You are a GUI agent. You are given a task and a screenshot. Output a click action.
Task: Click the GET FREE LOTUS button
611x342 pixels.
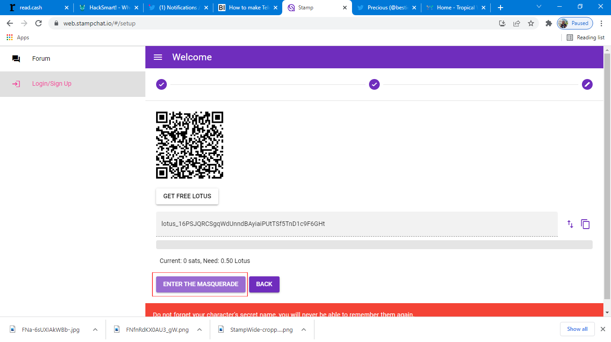187,196
